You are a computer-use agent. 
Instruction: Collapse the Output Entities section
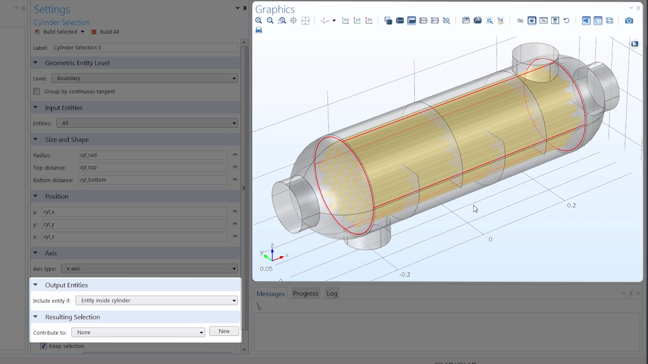point(35,285)
